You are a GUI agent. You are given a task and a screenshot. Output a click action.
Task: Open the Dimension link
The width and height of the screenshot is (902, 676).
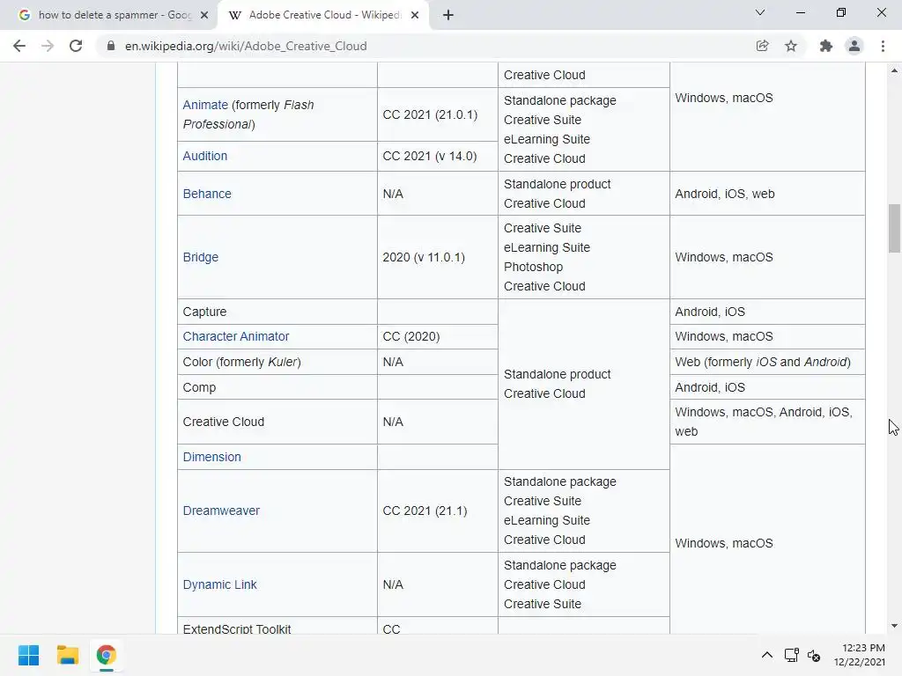tap(211, 457)
